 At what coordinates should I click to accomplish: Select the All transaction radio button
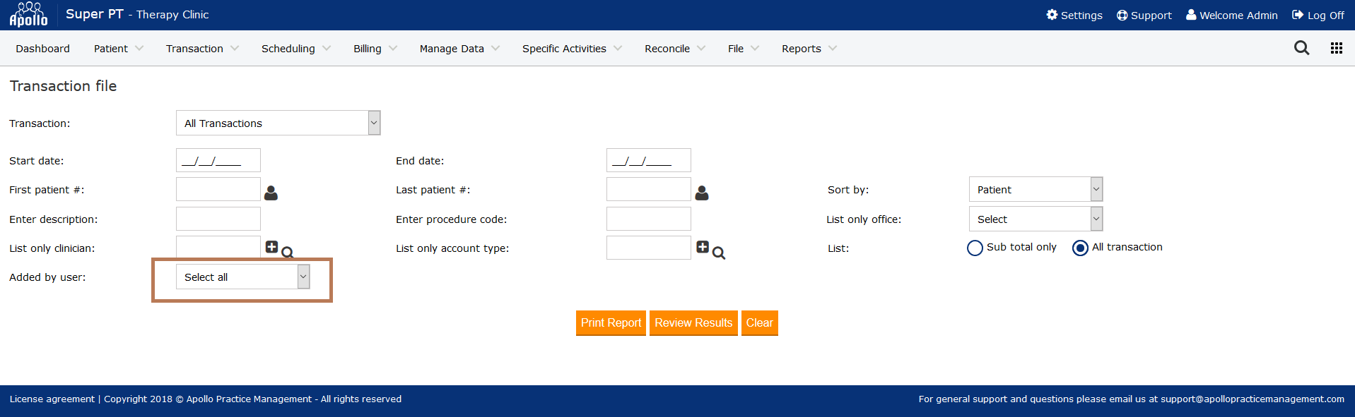[1080, 248]
